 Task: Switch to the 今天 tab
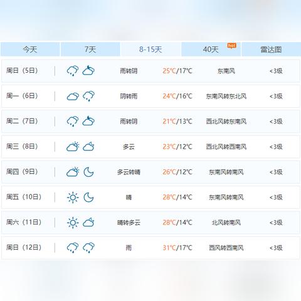point(30,50)
